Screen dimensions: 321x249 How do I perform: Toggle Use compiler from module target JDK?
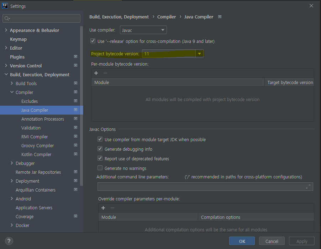tap(100, 139)
